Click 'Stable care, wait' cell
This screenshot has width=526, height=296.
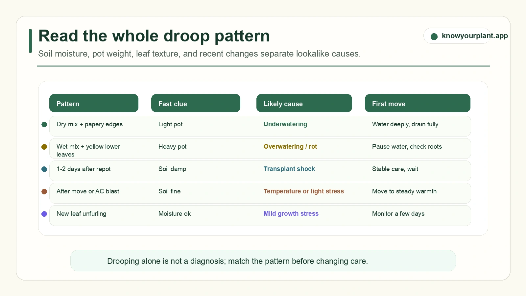point(395,169)
